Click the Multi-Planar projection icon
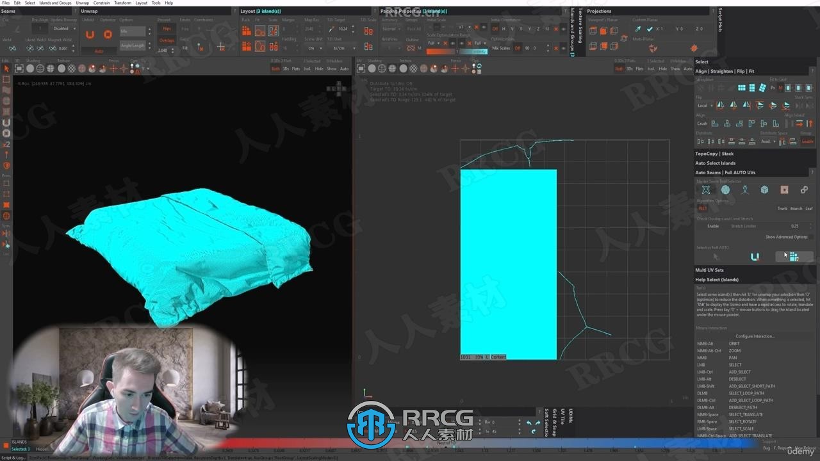 pyautogui.click(x=653, y=48)
